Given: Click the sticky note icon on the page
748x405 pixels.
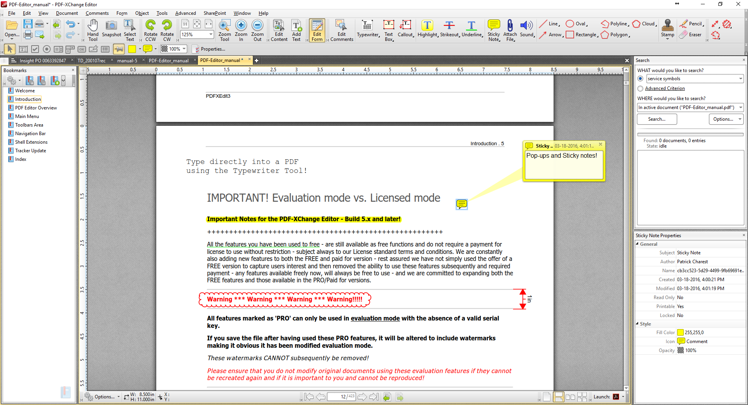Looking at the screenshot, I should 462,204.
